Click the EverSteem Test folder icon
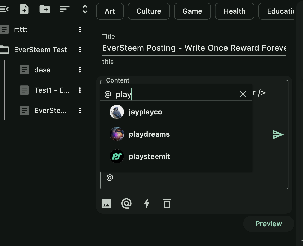303x246 pixels. click(5, 50)
